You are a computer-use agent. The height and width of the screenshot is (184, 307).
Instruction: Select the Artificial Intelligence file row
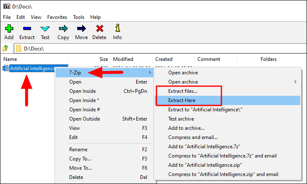pyautogui.click(x=35, y=68)
